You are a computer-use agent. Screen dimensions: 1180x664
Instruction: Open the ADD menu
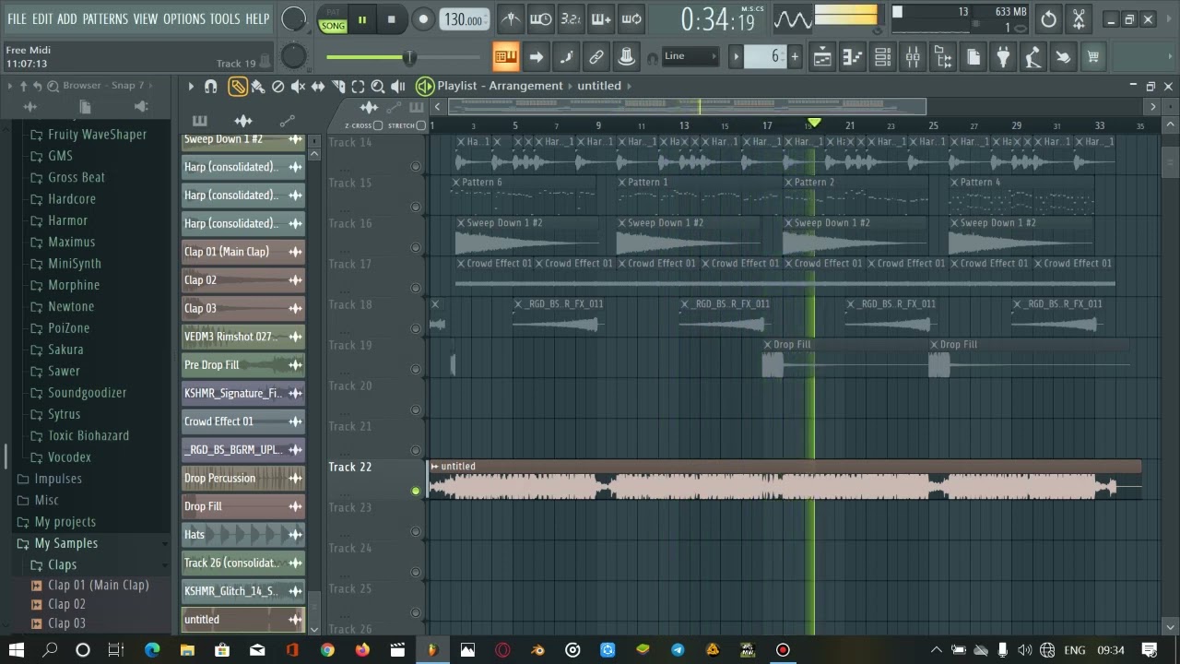pyautogui.click(x=67, y=18)
